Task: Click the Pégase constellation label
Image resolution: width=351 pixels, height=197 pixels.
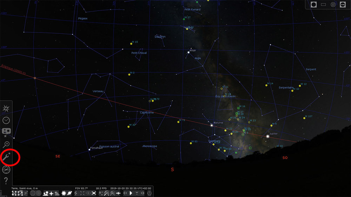Action: [x=83, y=19]
